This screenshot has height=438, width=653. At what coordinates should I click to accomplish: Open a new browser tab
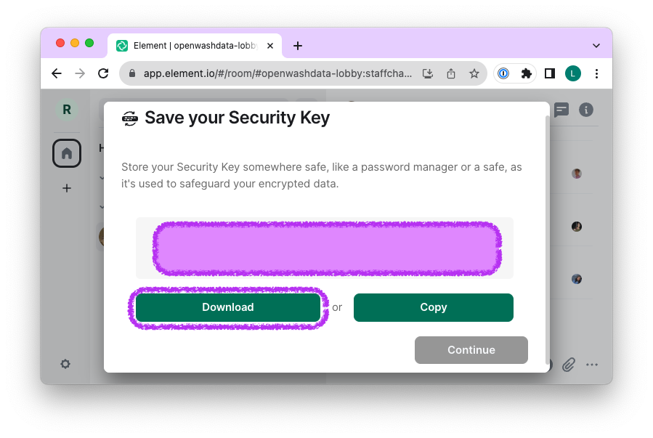pyautogui.click(x=297, y=46)
